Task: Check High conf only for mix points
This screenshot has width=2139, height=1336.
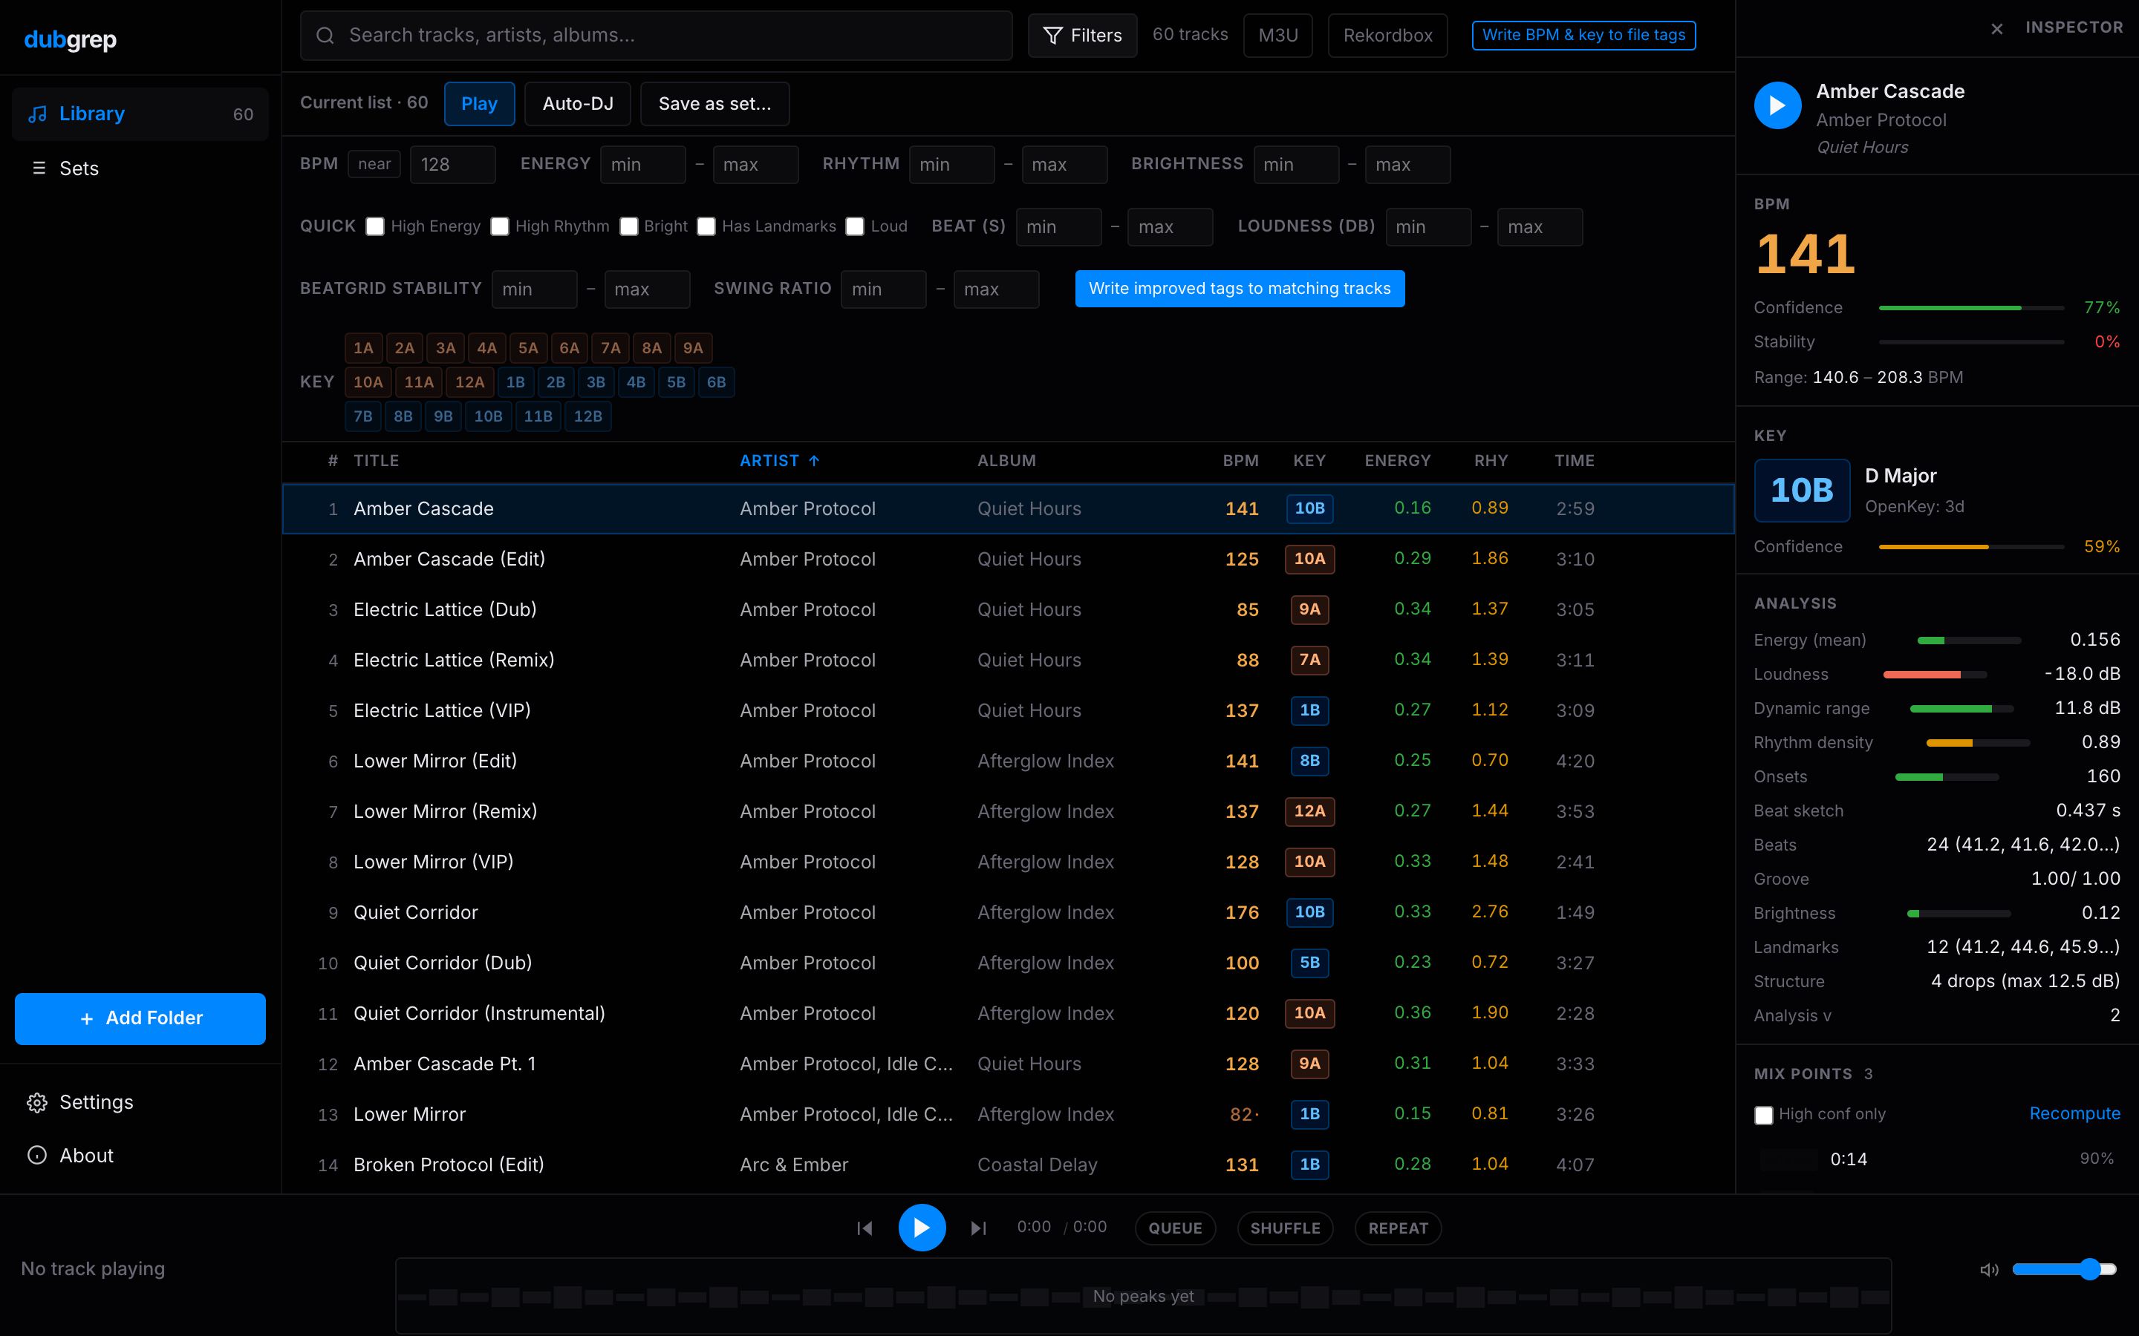Action: (x=1763, y=1115)
